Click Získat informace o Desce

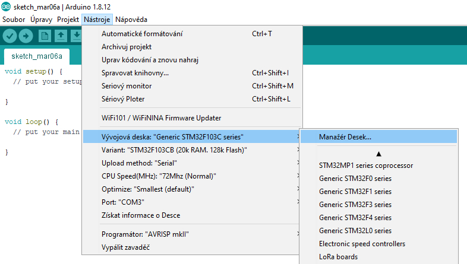pyautogui.click(x=192, y=215)
